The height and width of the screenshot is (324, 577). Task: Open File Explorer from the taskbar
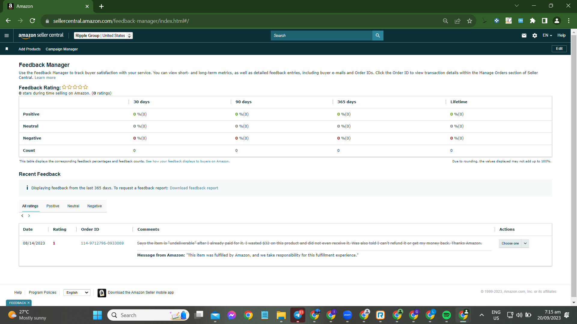tap(281, 315)
